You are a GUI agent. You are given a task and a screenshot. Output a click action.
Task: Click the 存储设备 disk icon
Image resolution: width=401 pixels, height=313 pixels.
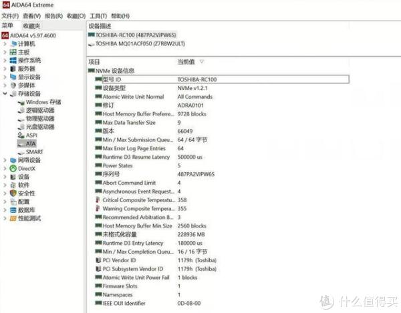pyautogui.click(x=13, y=93)
